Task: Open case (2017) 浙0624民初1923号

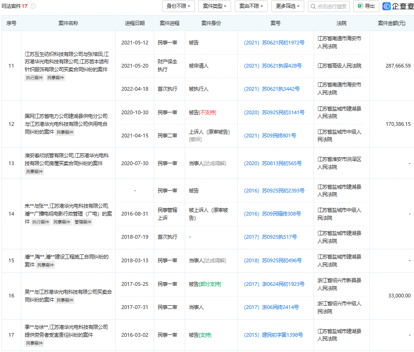Action: pyautogui.click(x=274, y=284)
